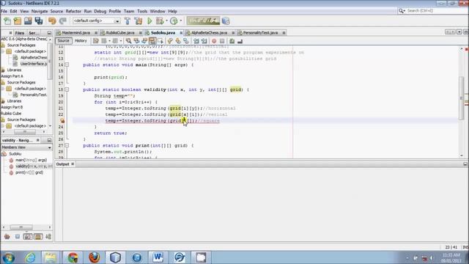Collapse the print method code fold

coord(67,145)
